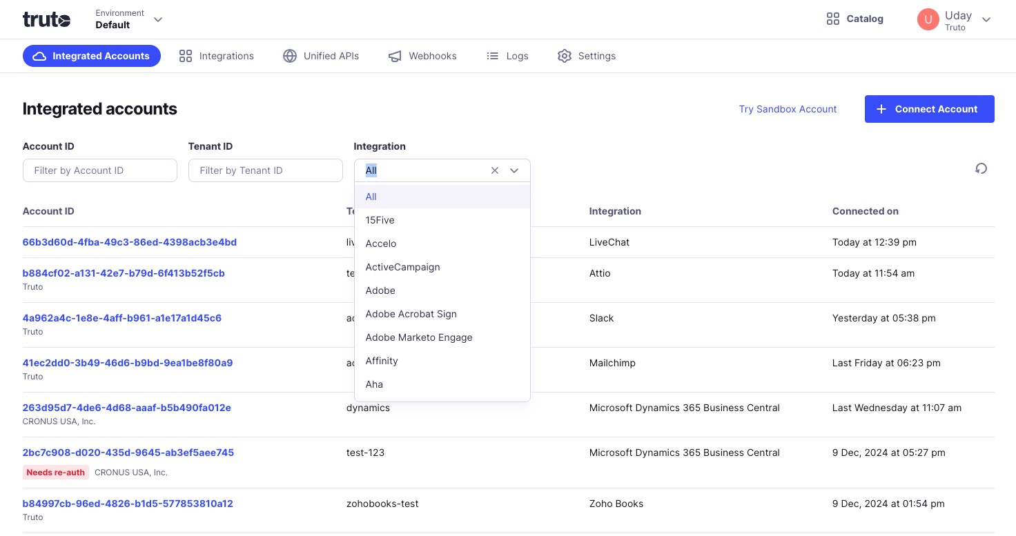The image size is (1016, 536).
Task: Click the Needs re-auth badge
Action: click(x=56, y=473)
